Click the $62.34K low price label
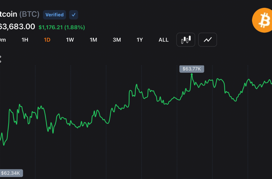272x179 pixels. (x=11, y=173)
